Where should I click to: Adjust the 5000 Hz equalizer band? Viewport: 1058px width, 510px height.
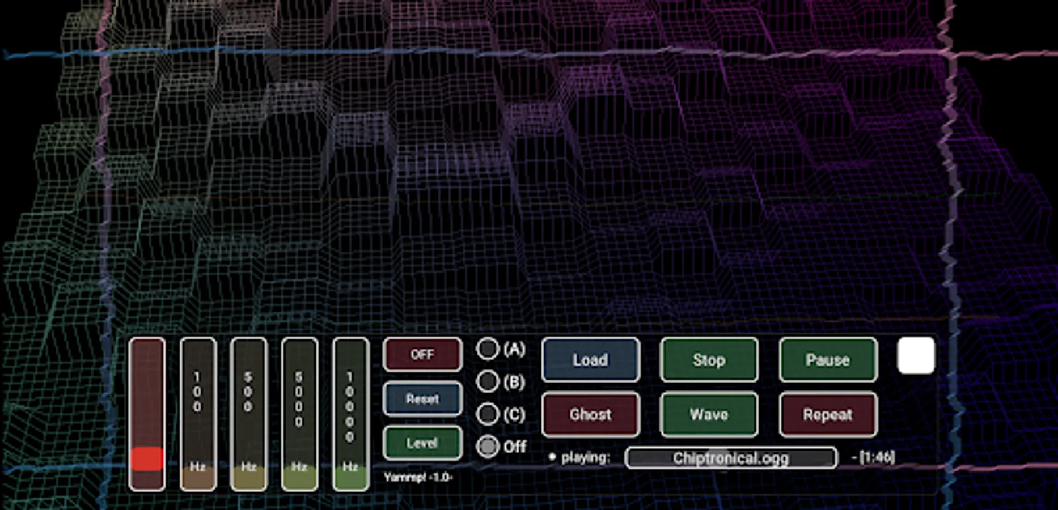pos(299,414)
